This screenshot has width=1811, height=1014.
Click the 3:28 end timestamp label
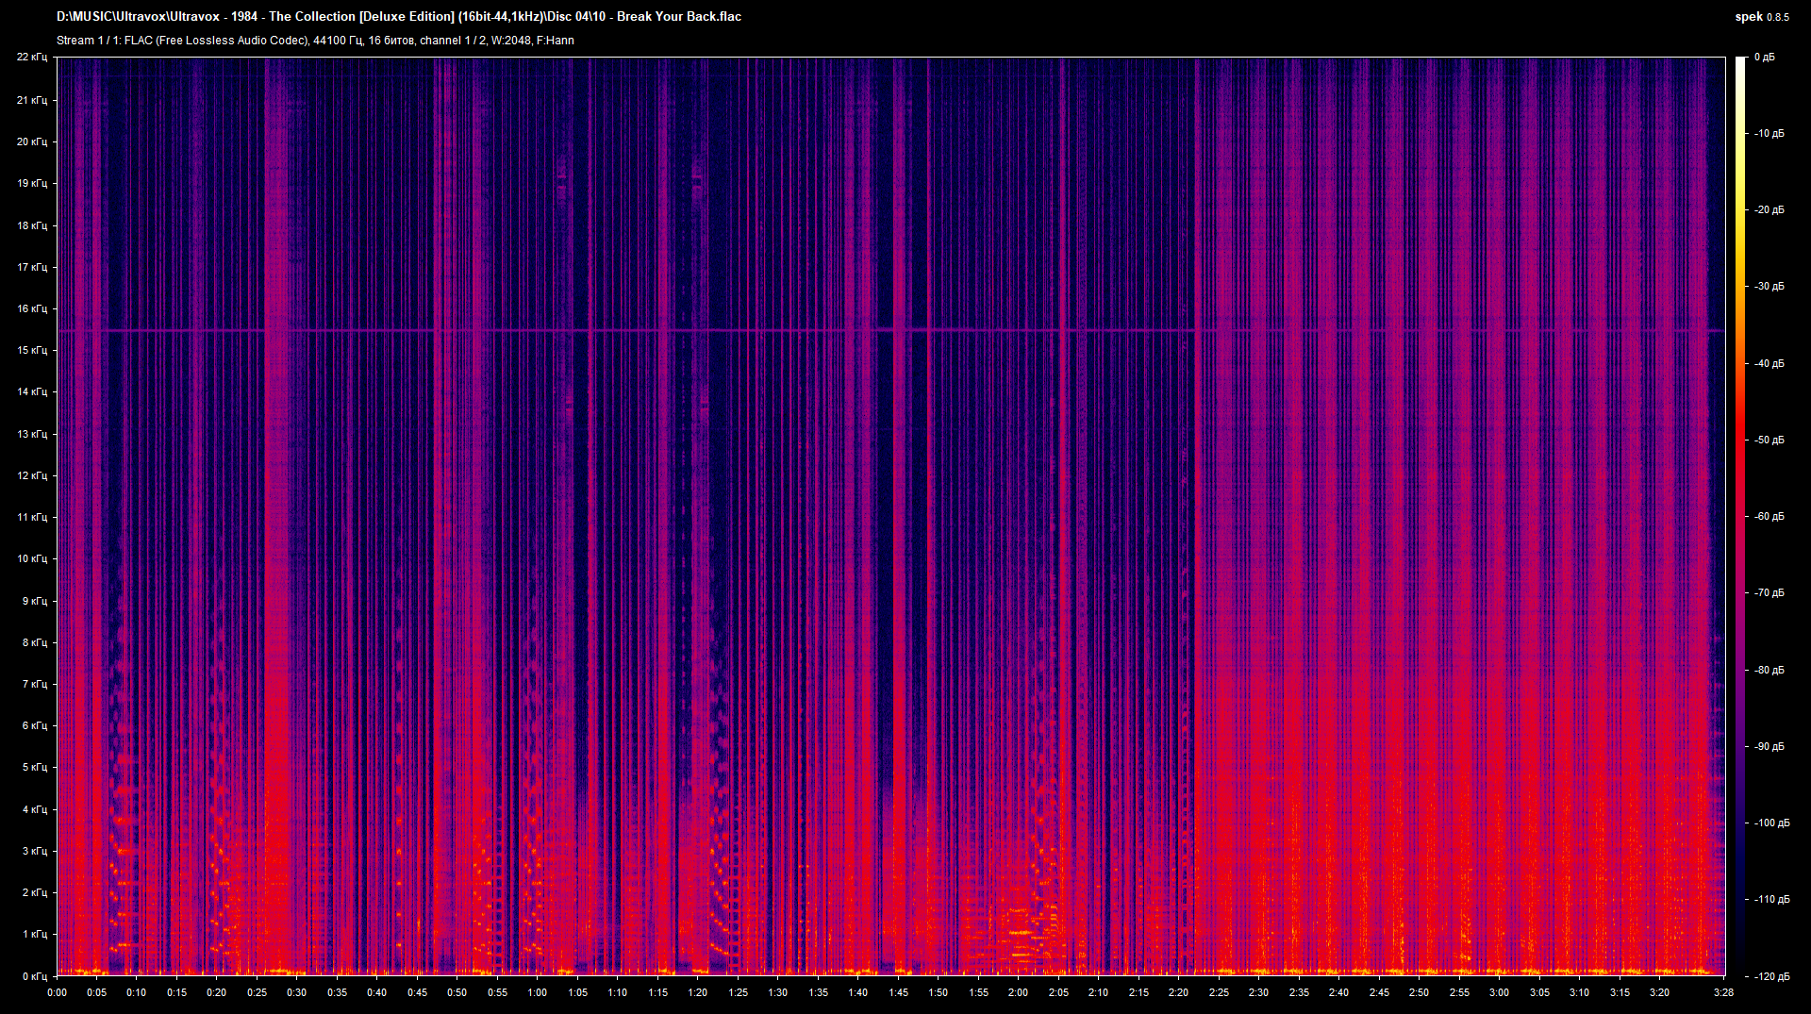coord(1723,992)
